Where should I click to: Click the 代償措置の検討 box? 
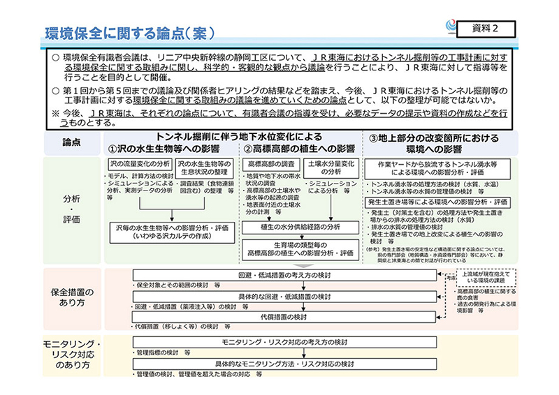[x=284, y=317]
